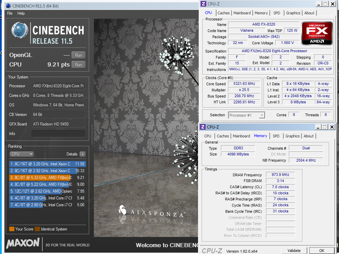The height and width of the screenshot is (254, 339).
Task: Select ranking row 8C/16T @ 2.92 GHz Xeon
Action: (x=47, y=170)
